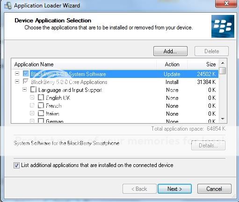Select the French row label
239x202 pixels.
[x=54, y=106]
